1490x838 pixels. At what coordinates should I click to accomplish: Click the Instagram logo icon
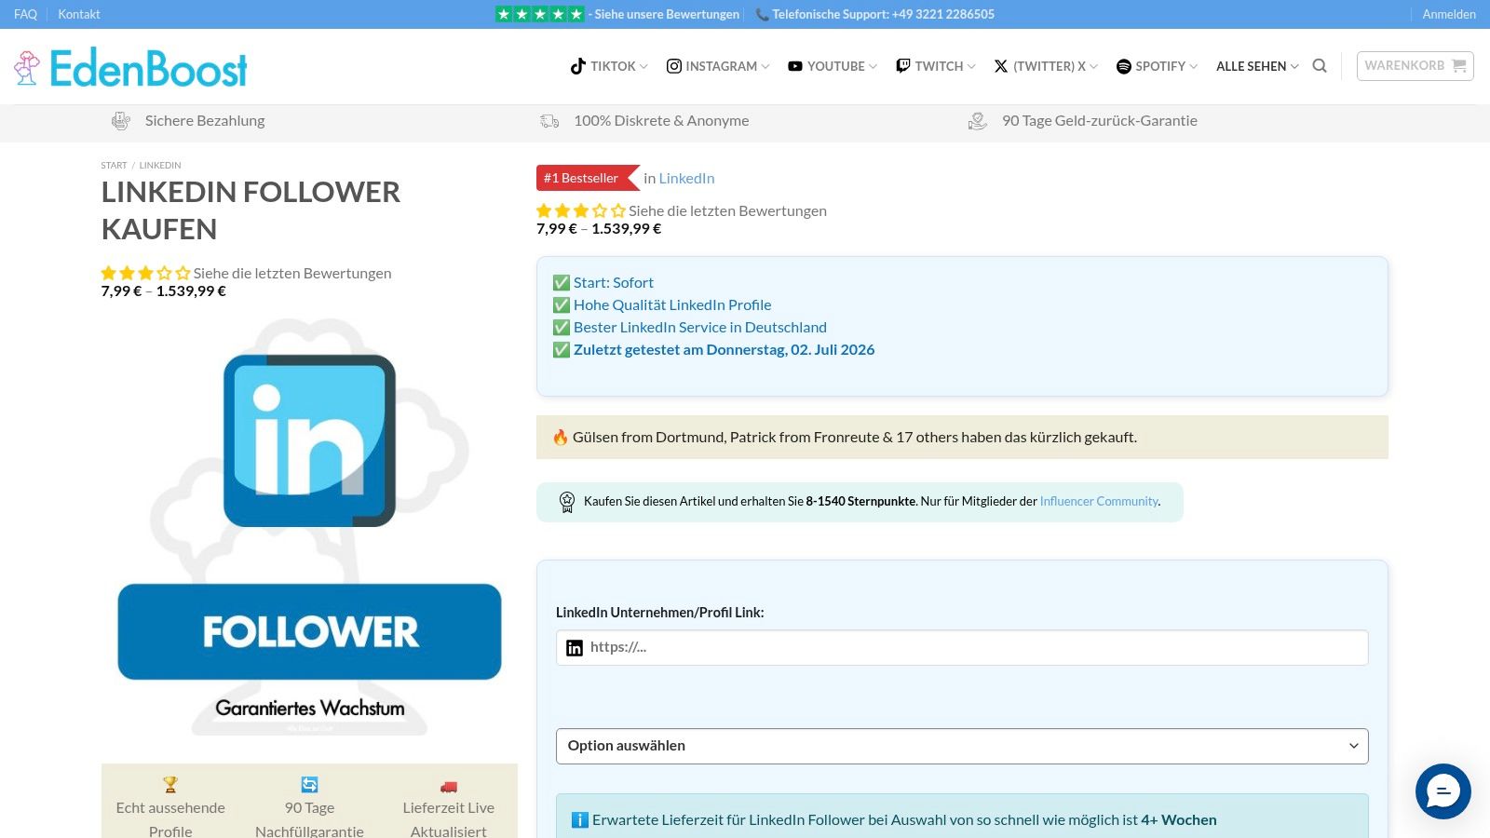(x=674, y=66)
